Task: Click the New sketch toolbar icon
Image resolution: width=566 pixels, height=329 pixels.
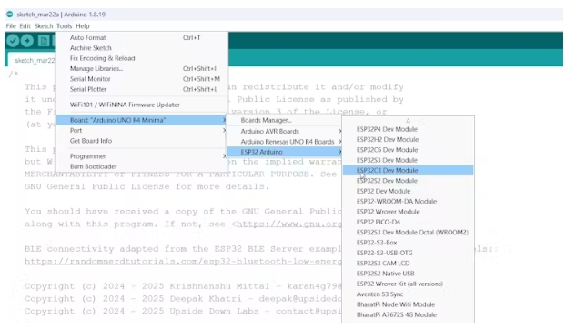Action: click(44, 41)
